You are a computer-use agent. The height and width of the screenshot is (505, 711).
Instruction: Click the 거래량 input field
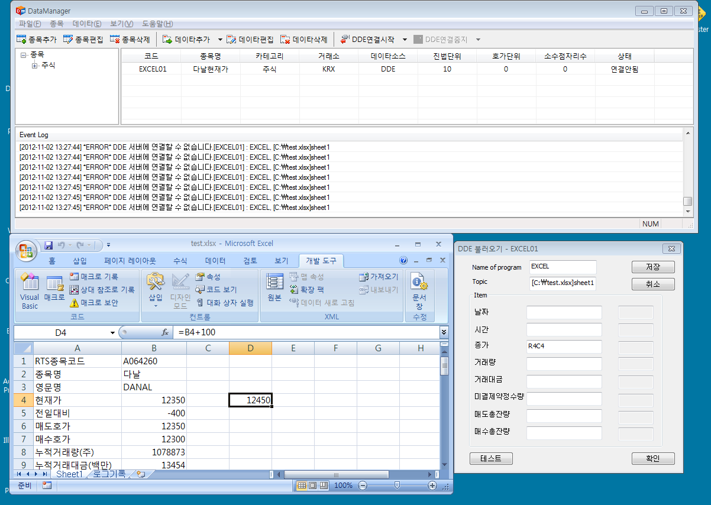click(x=564, y=364)
